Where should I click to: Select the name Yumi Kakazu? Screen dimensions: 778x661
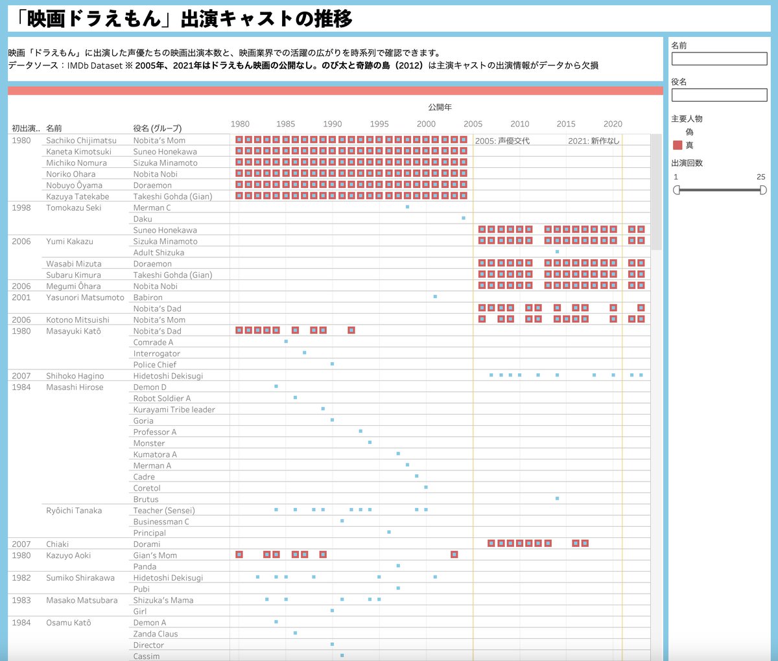[69, 241]
